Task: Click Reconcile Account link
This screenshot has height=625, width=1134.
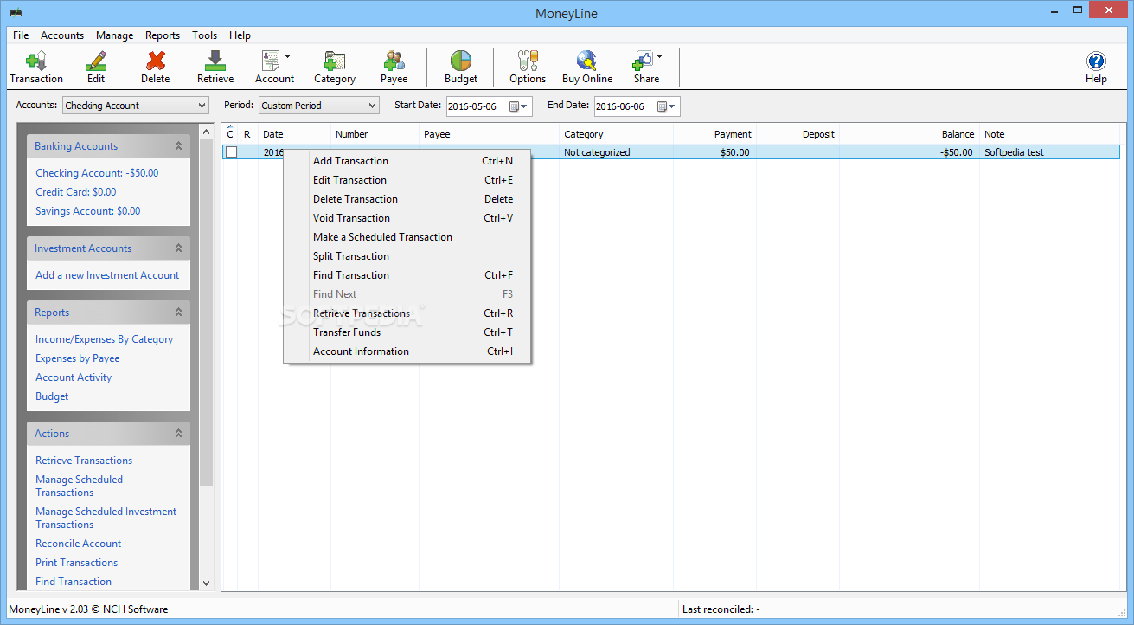Action: (x=78, y=544)
